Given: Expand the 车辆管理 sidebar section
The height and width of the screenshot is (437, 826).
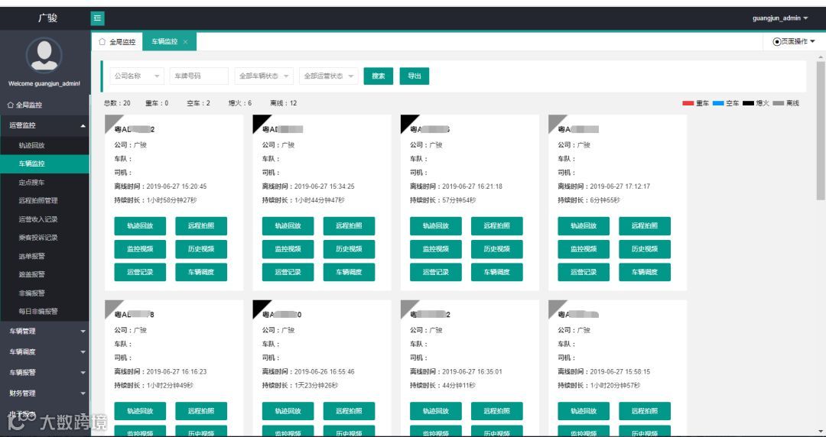Looking at the screenshot, I should (x=45, y=331).
